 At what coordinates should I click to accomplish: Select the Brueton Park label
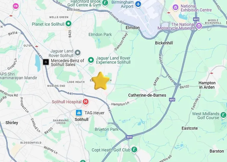[x=107, y=129]
